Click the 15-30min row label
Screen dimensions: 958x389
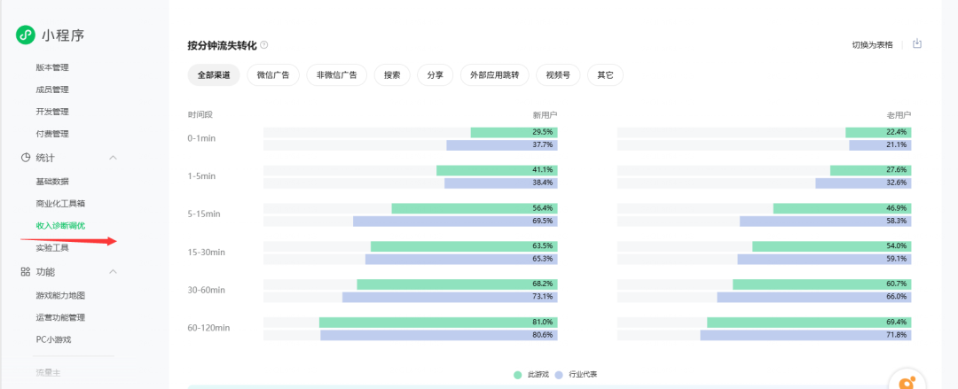[206, 252]
